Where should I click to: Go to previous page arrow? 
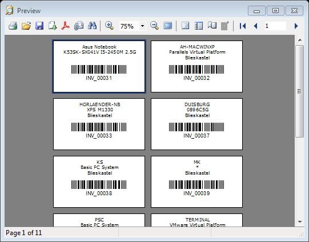point(255,26)
